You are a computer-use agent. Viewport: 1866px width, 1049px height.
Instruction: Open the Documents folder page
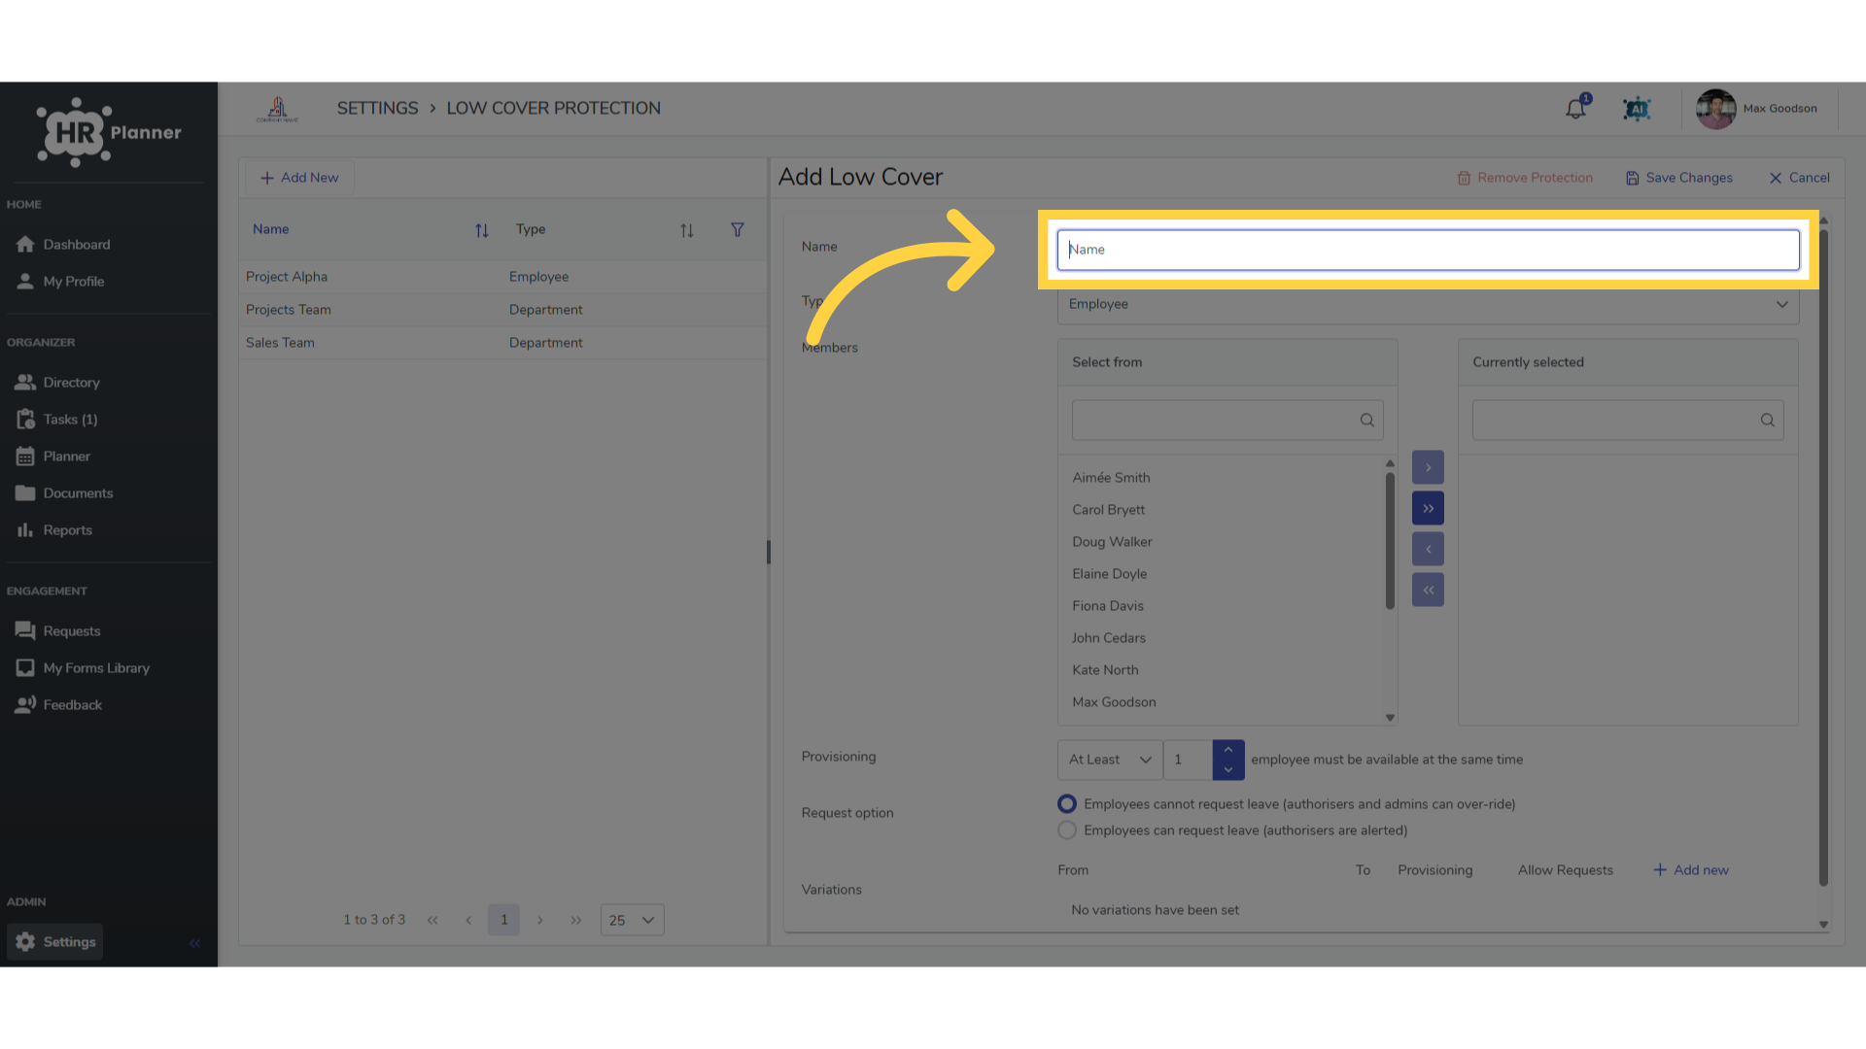click(65, 493)
